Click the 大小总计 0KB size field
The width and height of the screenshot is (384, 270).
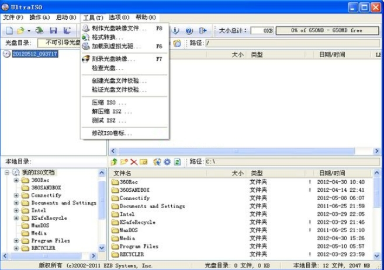point(262,30)
